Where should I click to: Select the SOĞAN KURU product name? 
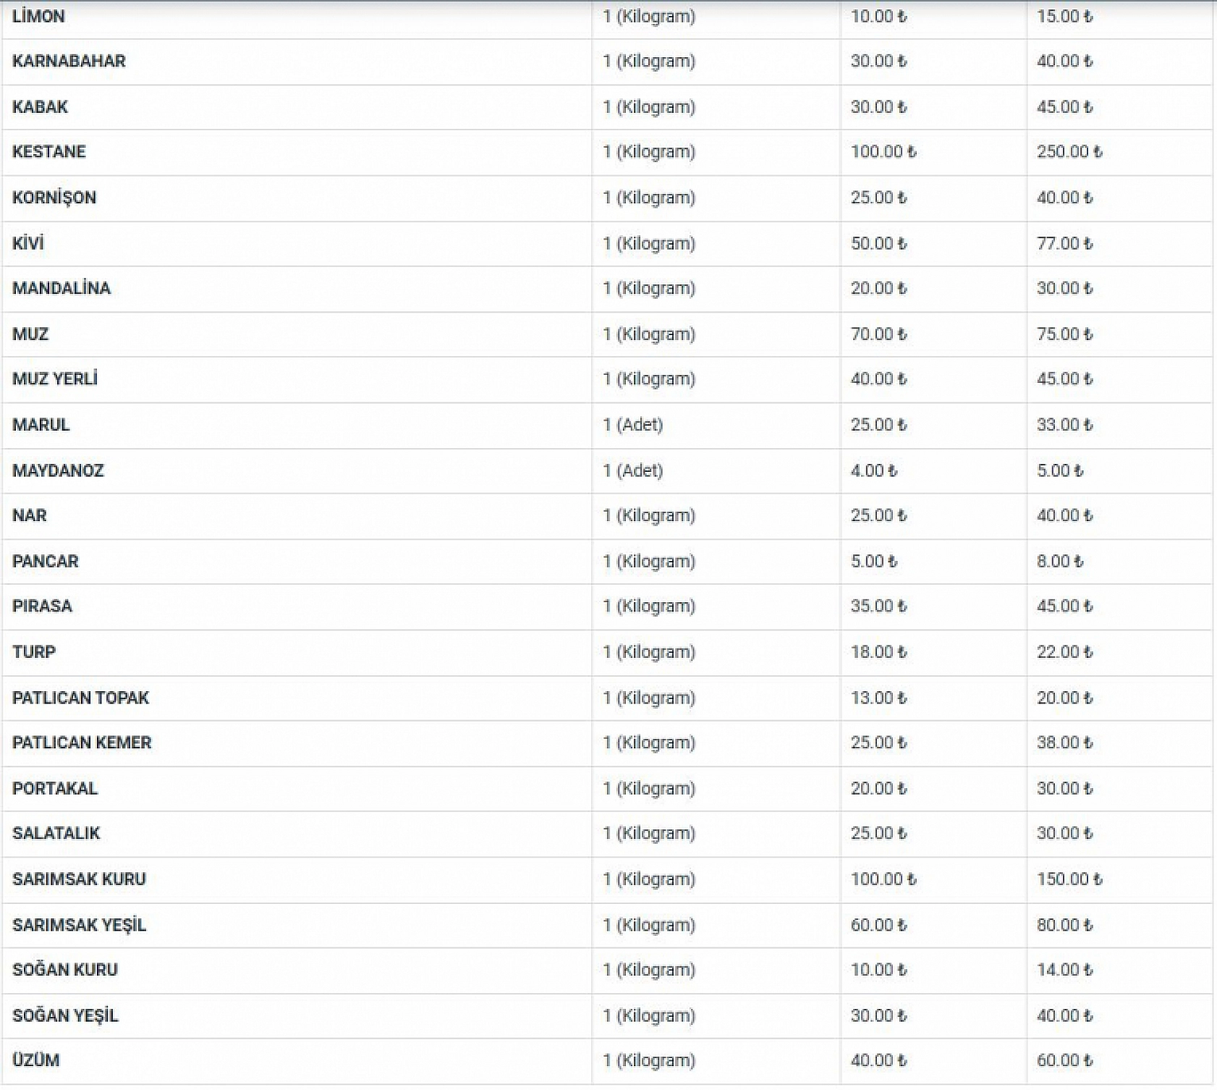(65, 970)
